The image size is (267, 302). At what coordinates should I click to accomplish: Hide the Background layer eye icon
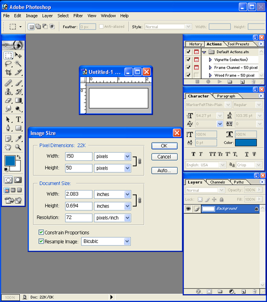[x=188, y=208]
